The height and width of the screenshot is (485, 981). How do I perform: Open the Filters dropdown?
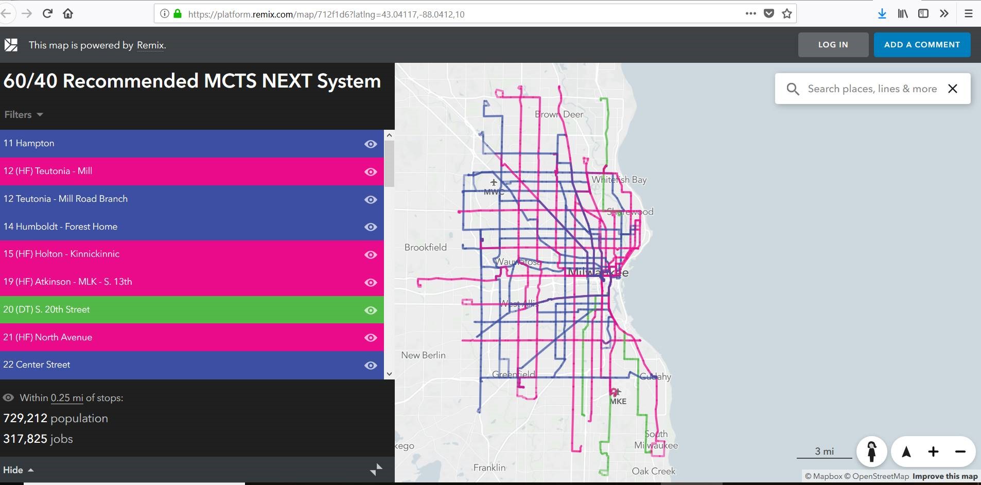click(x=23, y=115)
